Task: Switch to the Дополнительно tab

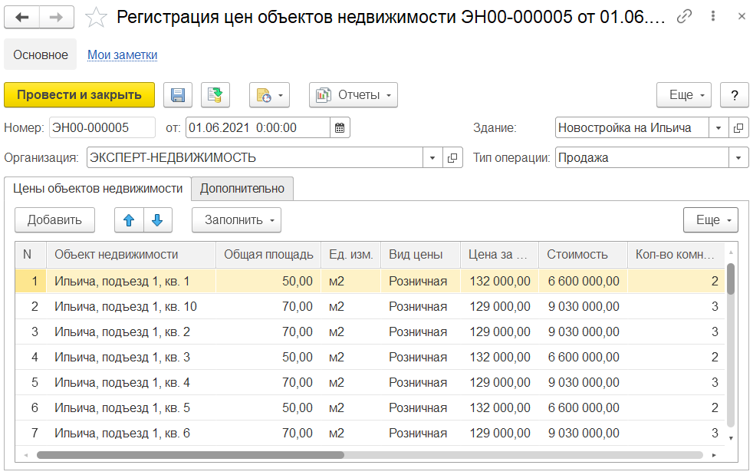Action: pos(242,189)
